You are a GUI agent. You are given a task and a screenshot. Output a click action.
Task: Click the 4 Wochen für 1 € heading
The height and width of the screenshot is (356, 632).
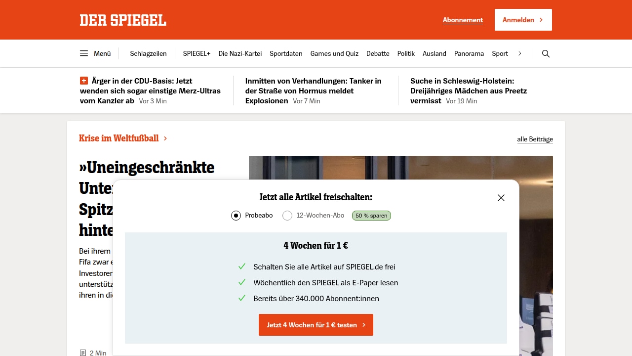(x=316, y=245)
